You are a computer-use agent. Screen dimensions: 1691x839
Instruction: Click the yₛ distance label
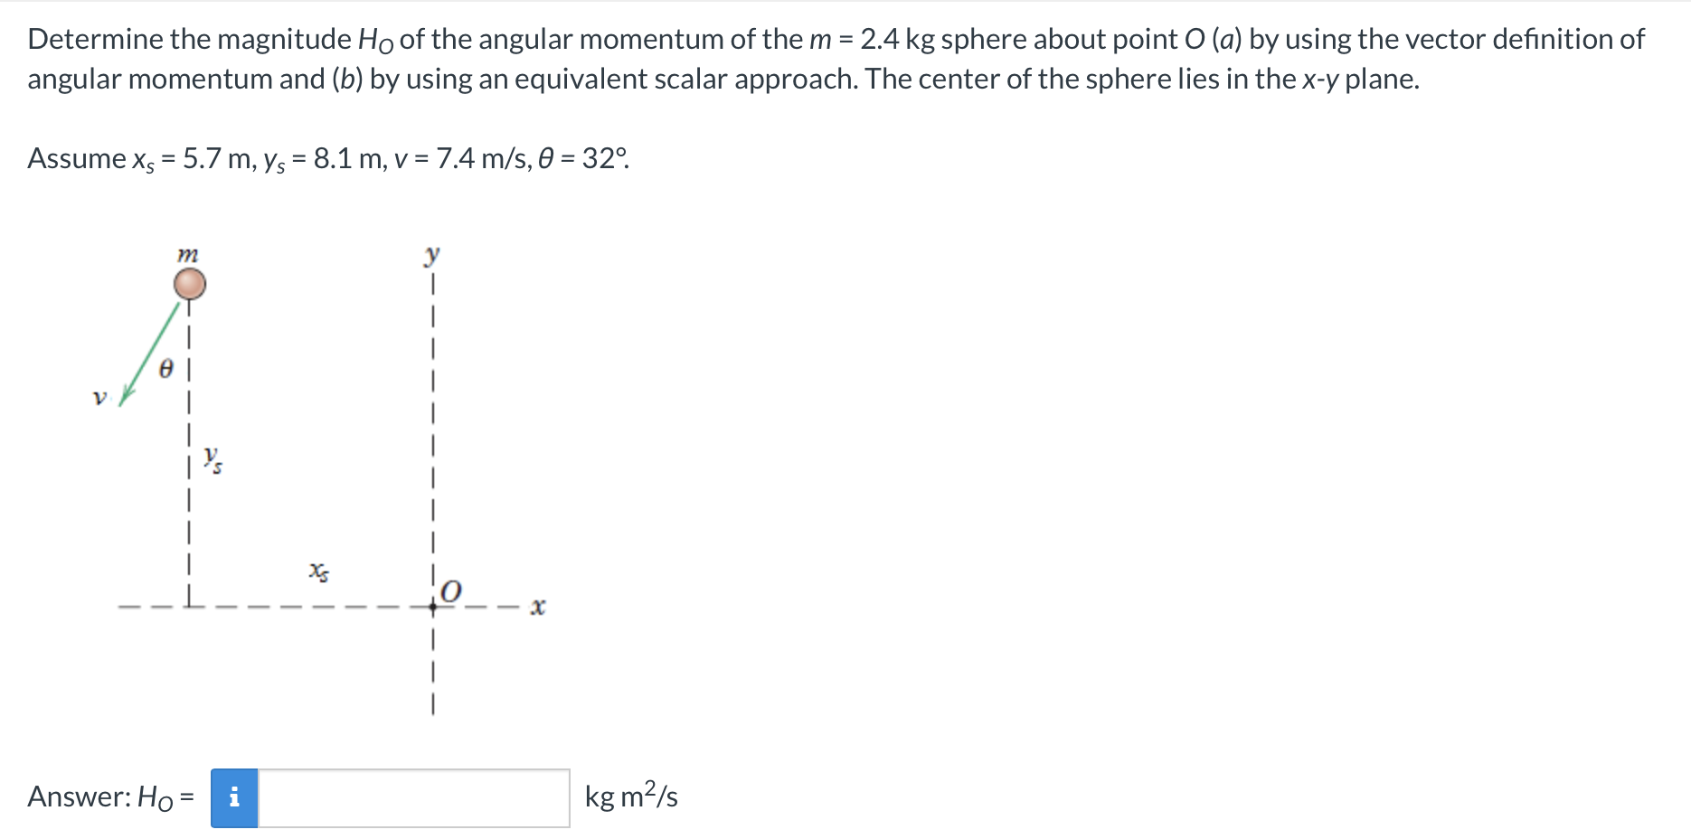coord(213,461)
